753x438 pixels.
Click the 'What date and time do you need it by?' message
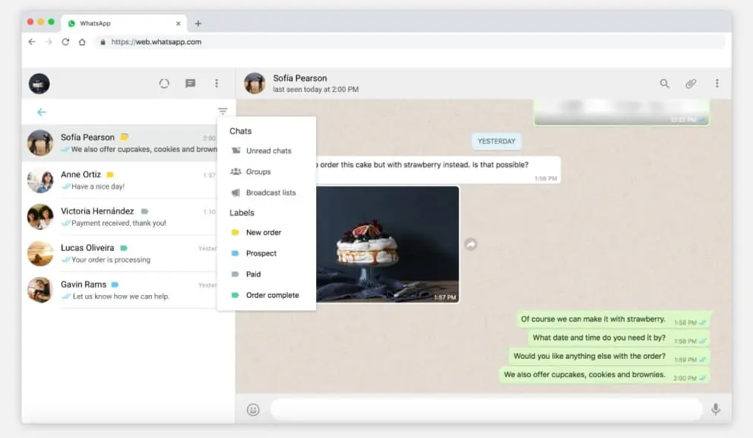tap(619, 338)
